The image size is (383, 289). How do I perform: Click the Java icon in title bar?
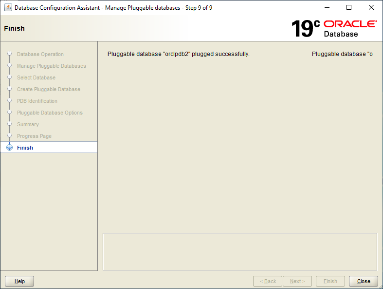[x=8, y=8]
